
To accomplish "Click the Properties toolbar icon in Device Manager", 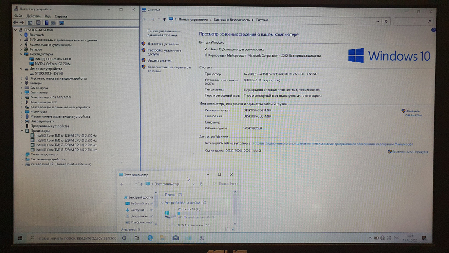I will pyautogui.click(x=39, y=22).
